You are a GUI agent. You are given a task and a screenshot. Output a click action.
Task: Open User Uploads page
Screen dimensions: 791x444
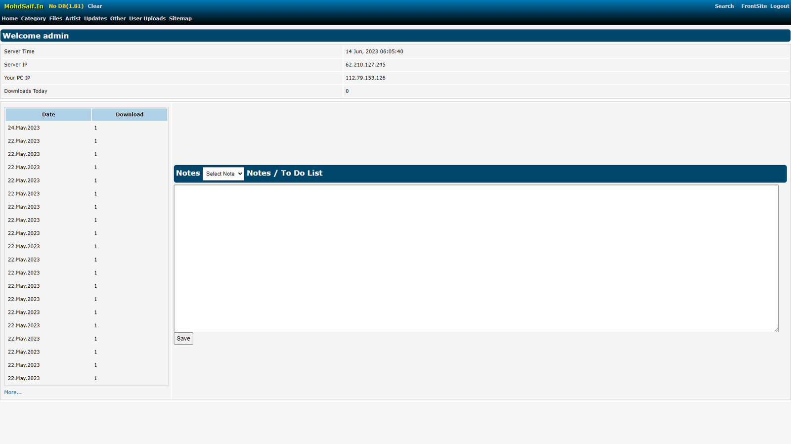point(147,18)
